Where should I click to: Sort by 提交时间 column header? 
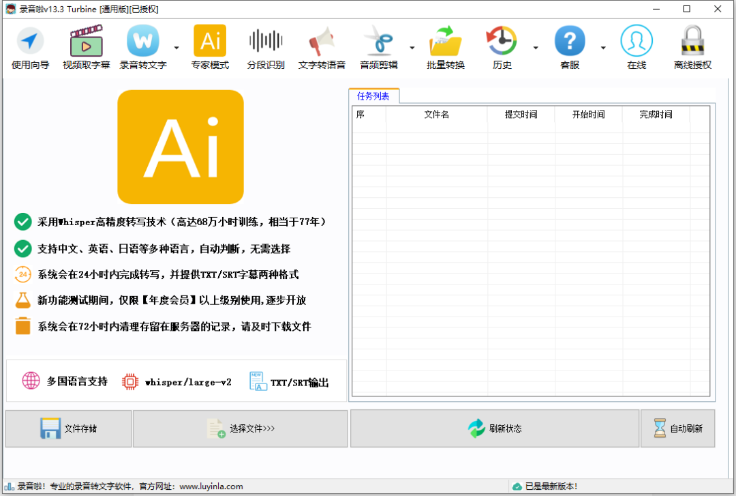pyautogui.click(x=521, y=114)
